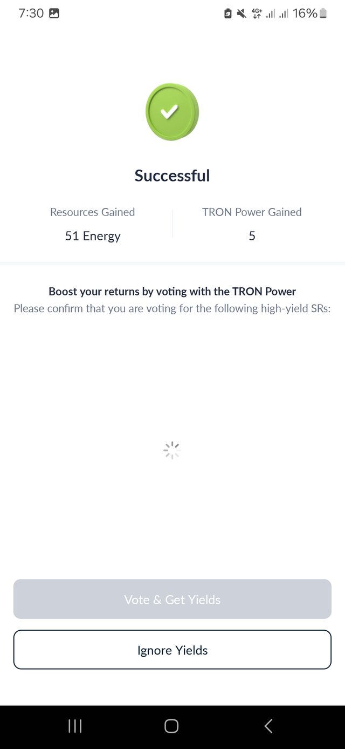Tap the TRON Power Gained label
Viewport: 345px width, 749px height.
click(x=252, y=212)
